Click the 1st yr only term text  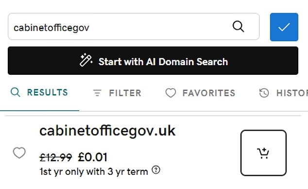pos(94,172)
